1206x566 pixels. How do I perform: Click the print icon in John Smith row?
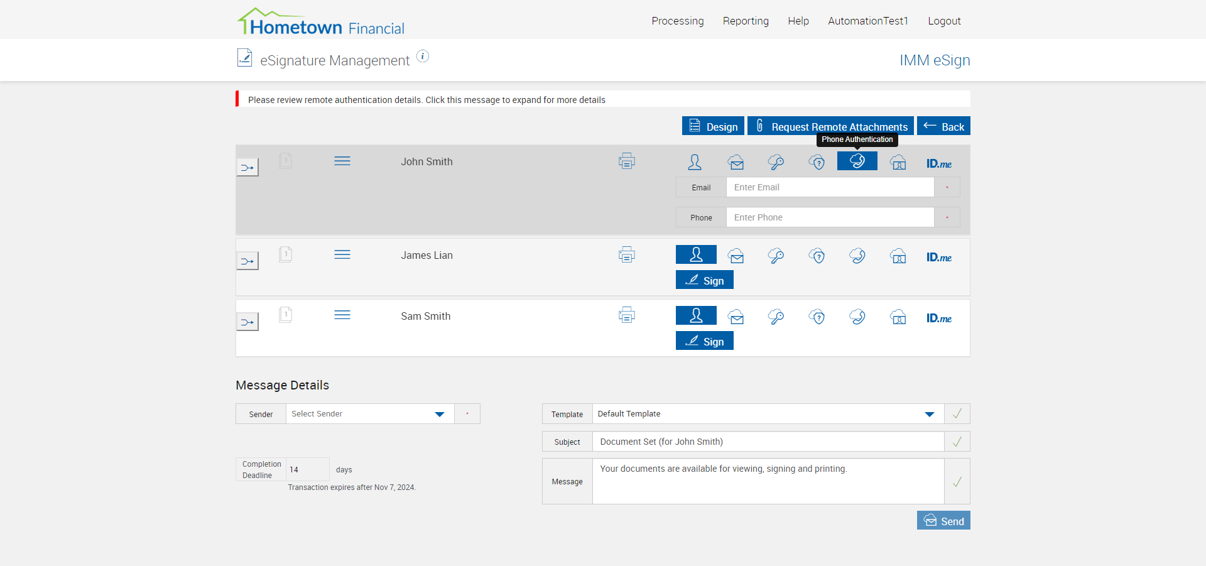627,161
